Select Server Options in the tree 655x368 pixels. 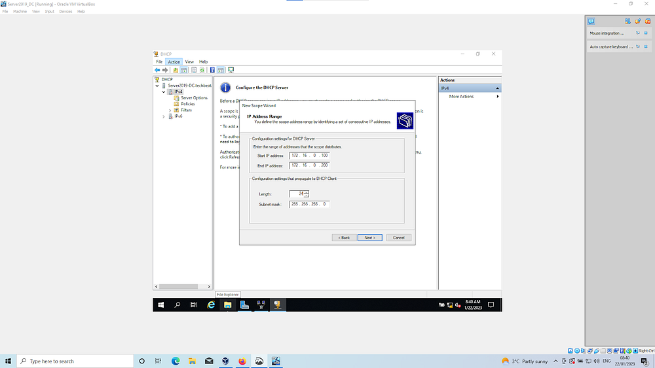click(x=194, y=98)
